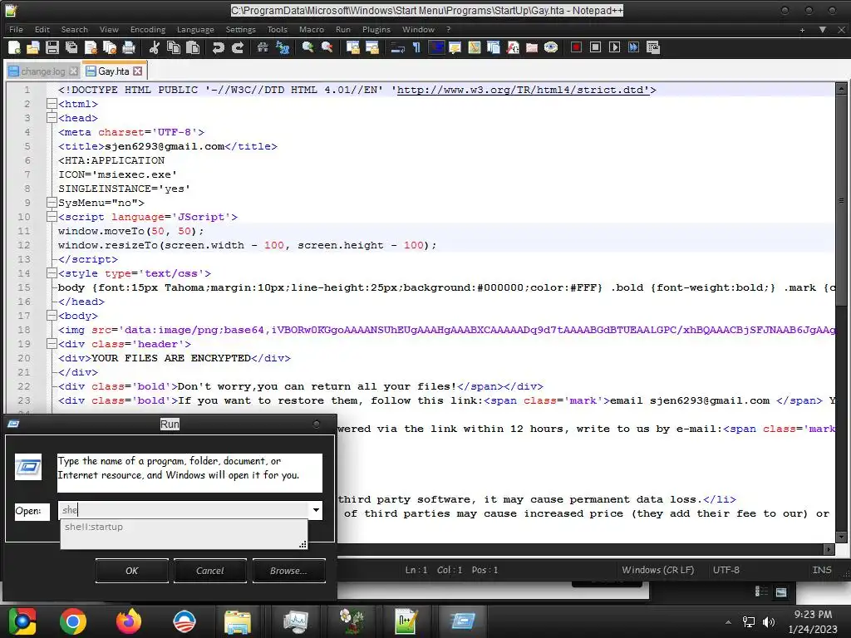851x638 pixels.
Task: Cut selection using the scissors icon
Action: 154,47
